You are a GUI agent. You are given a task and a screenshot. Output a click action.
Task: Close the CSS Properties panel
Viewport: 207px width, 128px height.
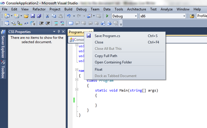[x=63, y=32]
